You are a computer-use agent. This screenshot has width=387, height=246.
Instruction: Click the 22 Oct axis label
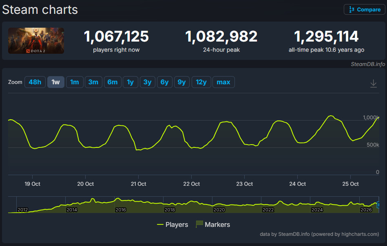[192, 184]
